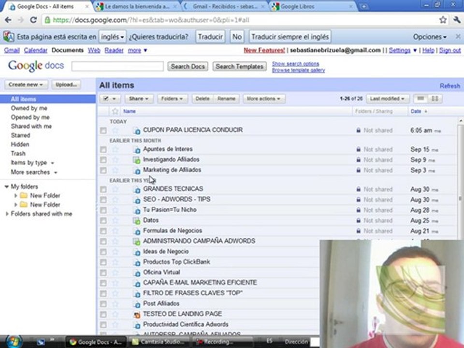Open the select-all checkbox dropdown
The height and width of the screenshot is (348, 464).
(110, 99)
